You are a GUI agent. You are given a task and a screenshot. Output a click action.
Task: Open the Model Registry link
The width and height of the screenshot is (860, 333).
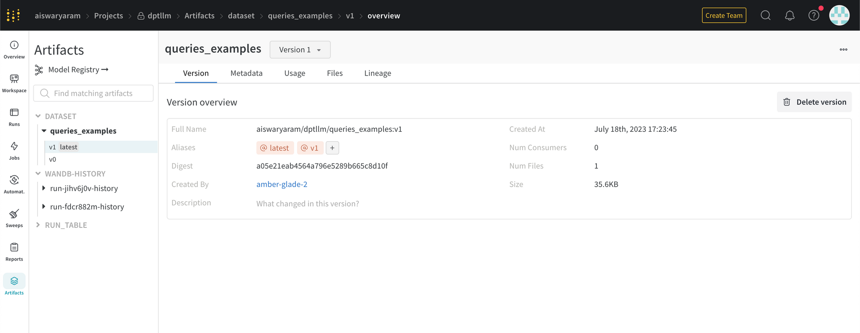(x=78, y=70)
